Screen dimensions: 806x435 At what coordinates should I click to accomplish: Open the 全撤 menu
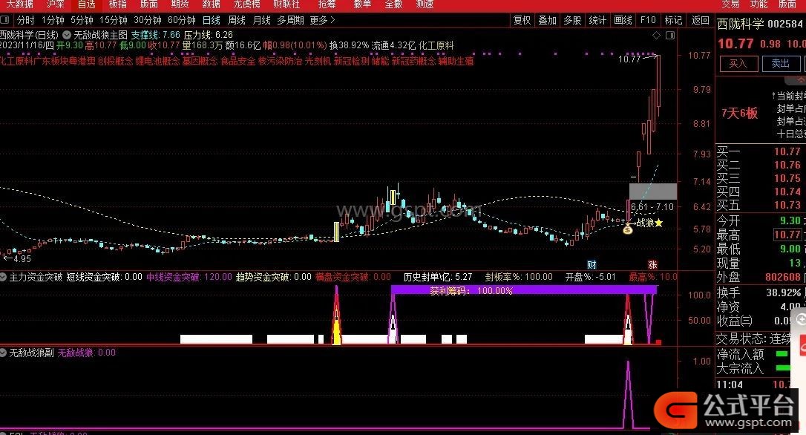tap(394, 4)
